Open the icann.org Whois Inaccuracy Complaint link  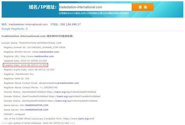tap(83, 119)
